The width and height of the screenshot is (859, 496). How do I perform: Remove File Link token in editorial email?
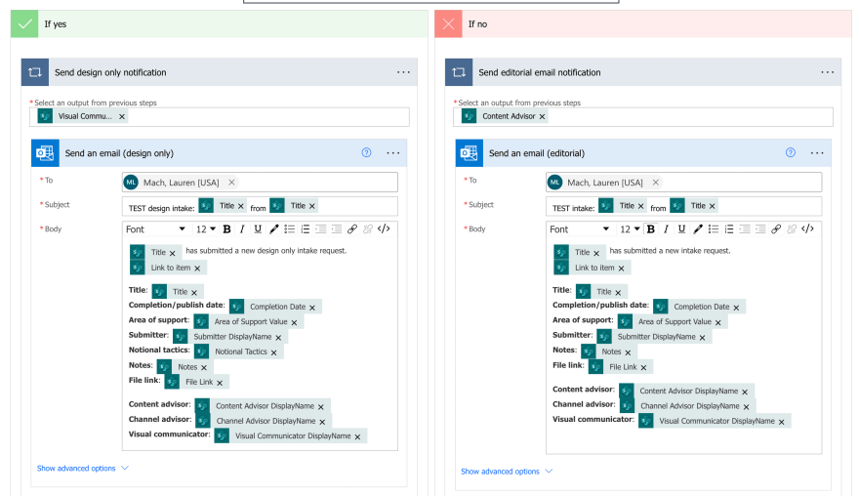(643, 368)
